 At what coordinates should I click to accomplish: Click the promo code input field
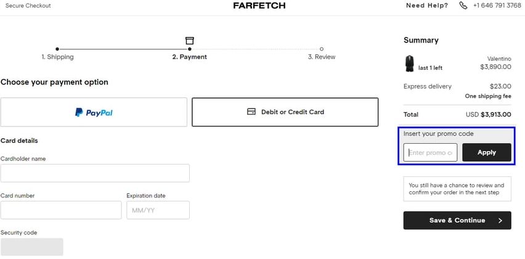430,152
